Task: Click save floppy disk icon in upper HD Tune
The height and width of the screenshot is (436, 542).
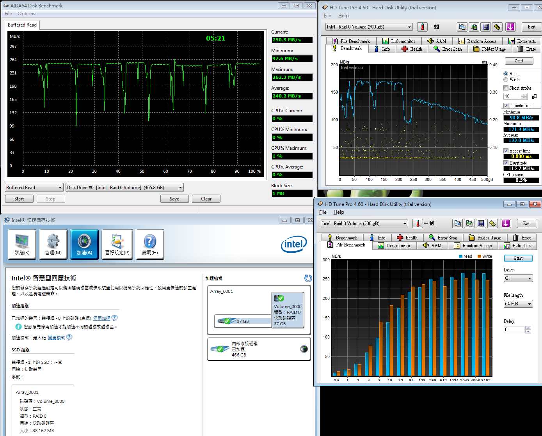Action: click(486, 27)
